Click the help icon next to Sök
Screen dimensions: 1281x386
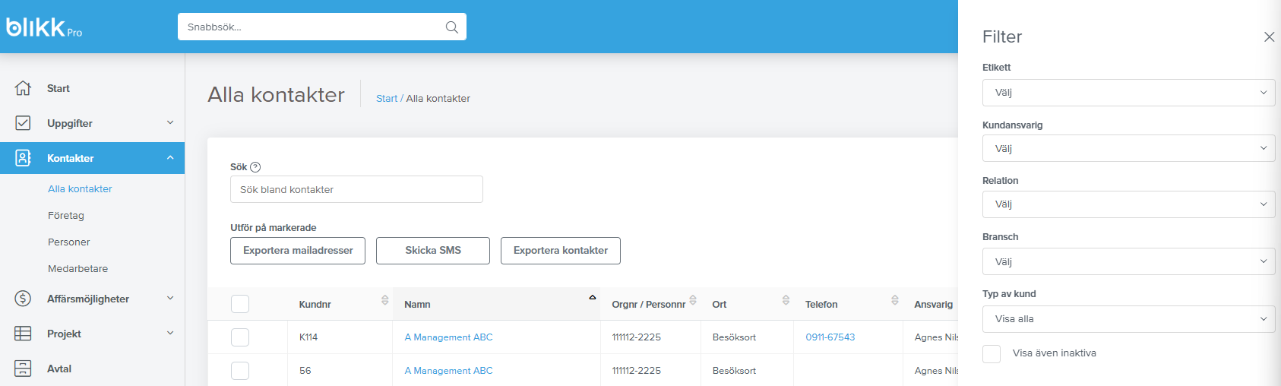pos(255,167)
